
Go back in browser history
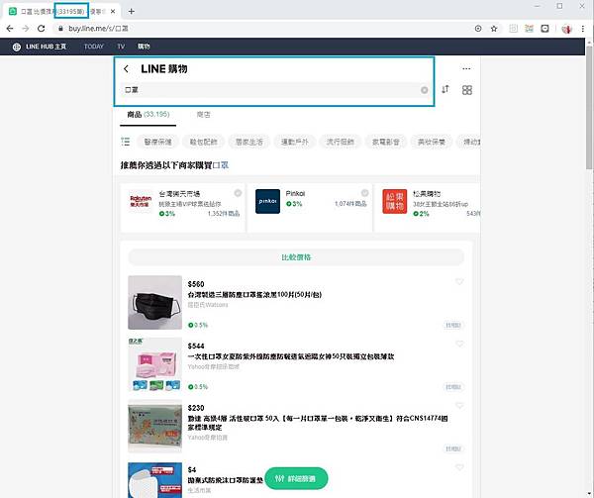click(10, 29)
